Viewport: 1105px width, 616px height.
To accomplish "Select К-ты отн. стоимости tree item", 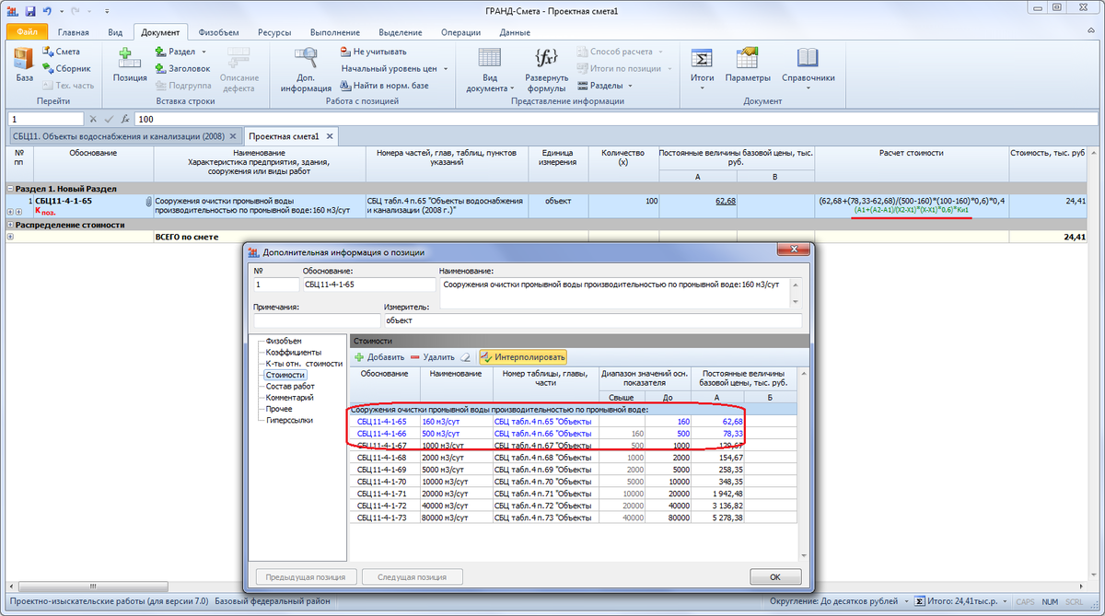I will (303, 364).
